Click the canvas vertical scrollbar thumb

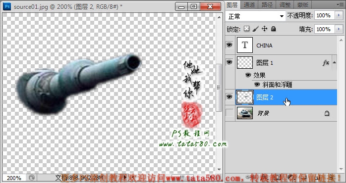click(x=219, y=88)
